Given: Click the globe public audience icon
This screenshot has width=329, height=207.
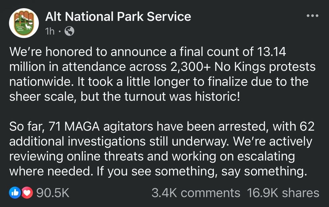Looking at the screenshot, I should pos(69,31).
